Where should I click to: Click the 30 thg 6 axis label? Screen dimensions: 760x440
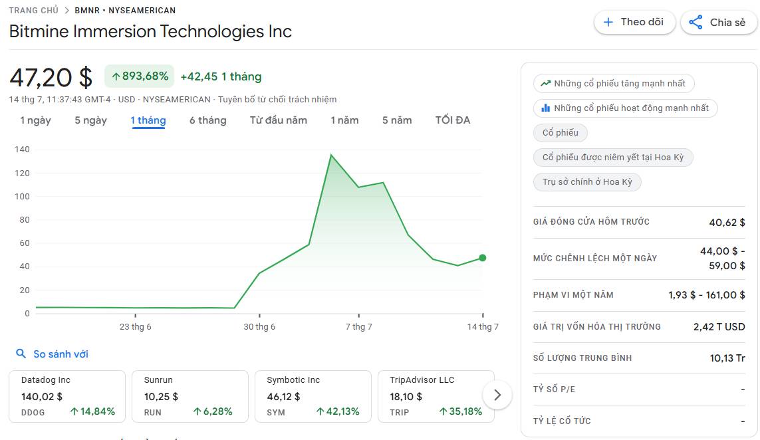(259, 326)
